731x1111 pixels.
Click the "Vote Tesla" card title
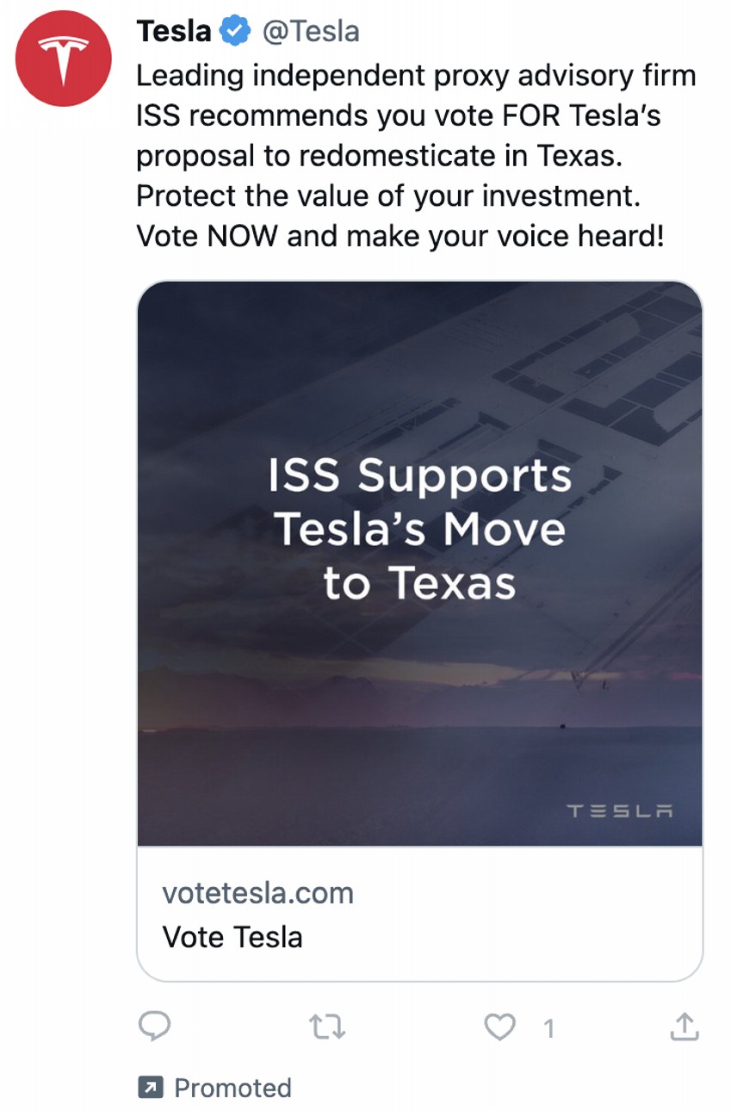pos(232,936)
